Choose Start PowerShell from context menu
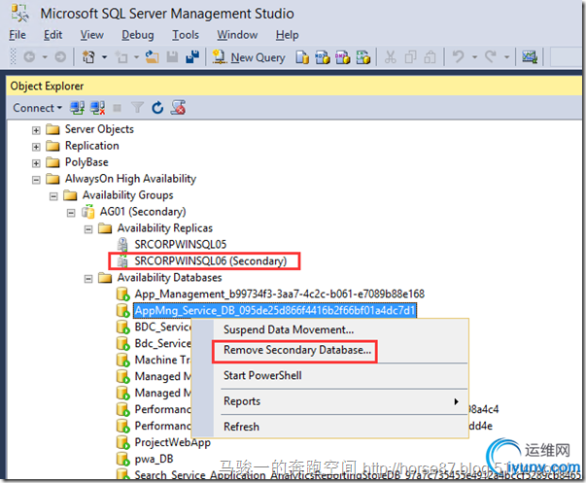This screenshot has width=586, height=483. [x=262, y=375]
